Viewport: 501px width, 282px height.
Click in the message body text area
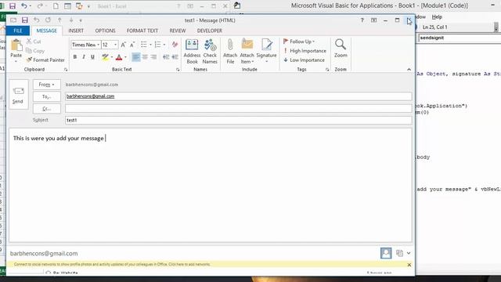point(211,186)
